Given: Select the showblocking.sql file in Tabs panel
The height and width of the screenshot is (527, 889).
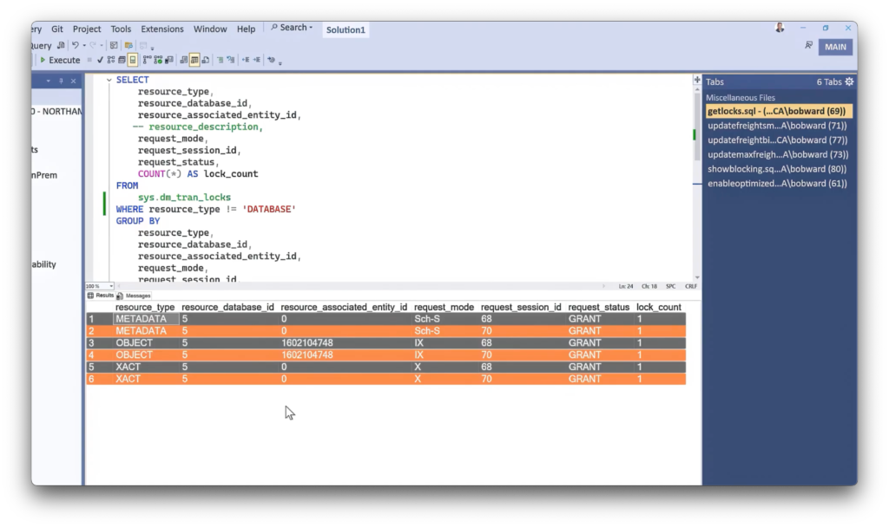Looking at the screenshot, I should click(x=775, y=169).
